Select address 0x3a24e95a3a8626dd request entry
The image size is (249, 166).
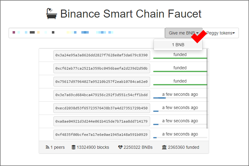click(102, 55)
